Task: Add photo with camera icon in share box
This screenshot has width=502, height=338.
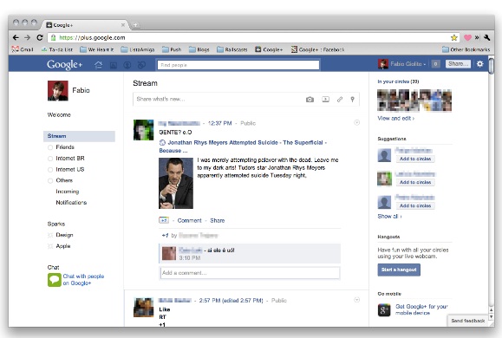Action: click(x=310, y=100)
